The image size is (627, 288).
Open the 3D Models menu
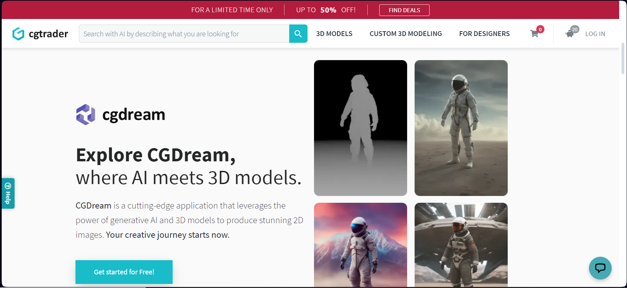click(x=334, y=34)
